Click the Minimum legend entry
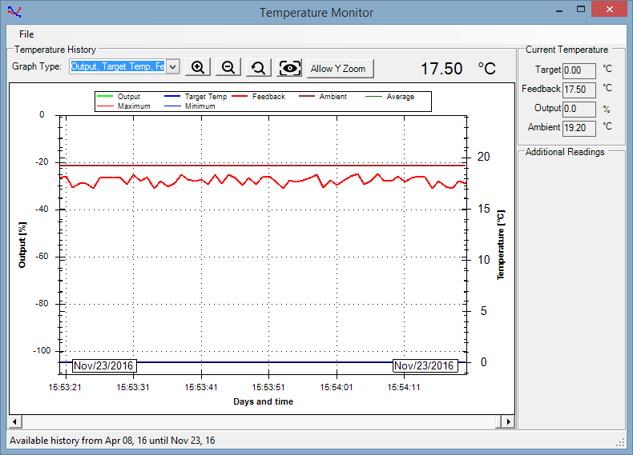This screenshot has width=633, height=455. click(x=190, y=106)
